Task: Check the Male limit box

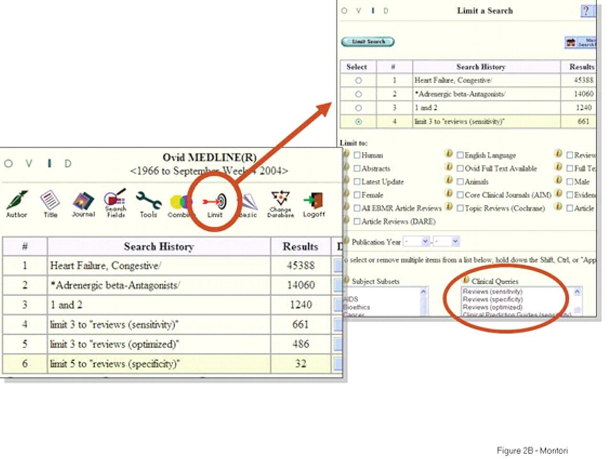Action: point(569,181)
